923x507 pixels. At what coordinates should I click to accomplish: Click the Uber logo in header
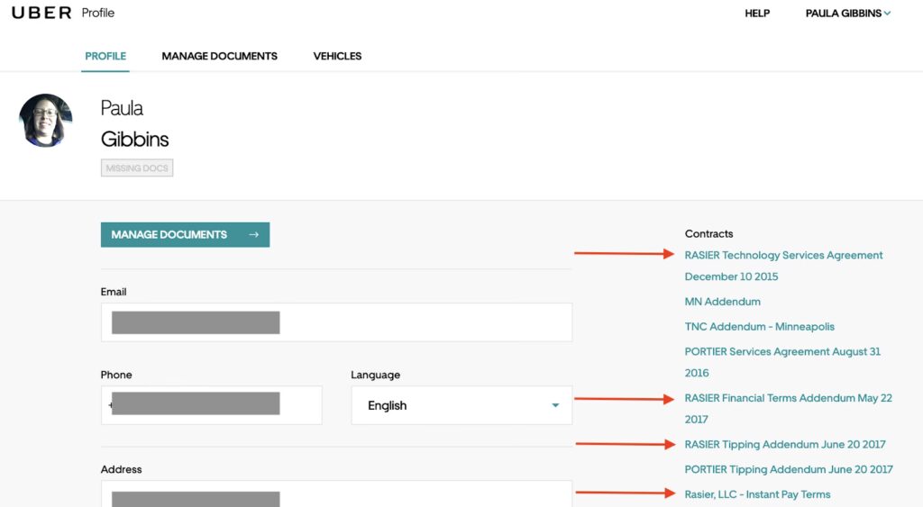41,13
